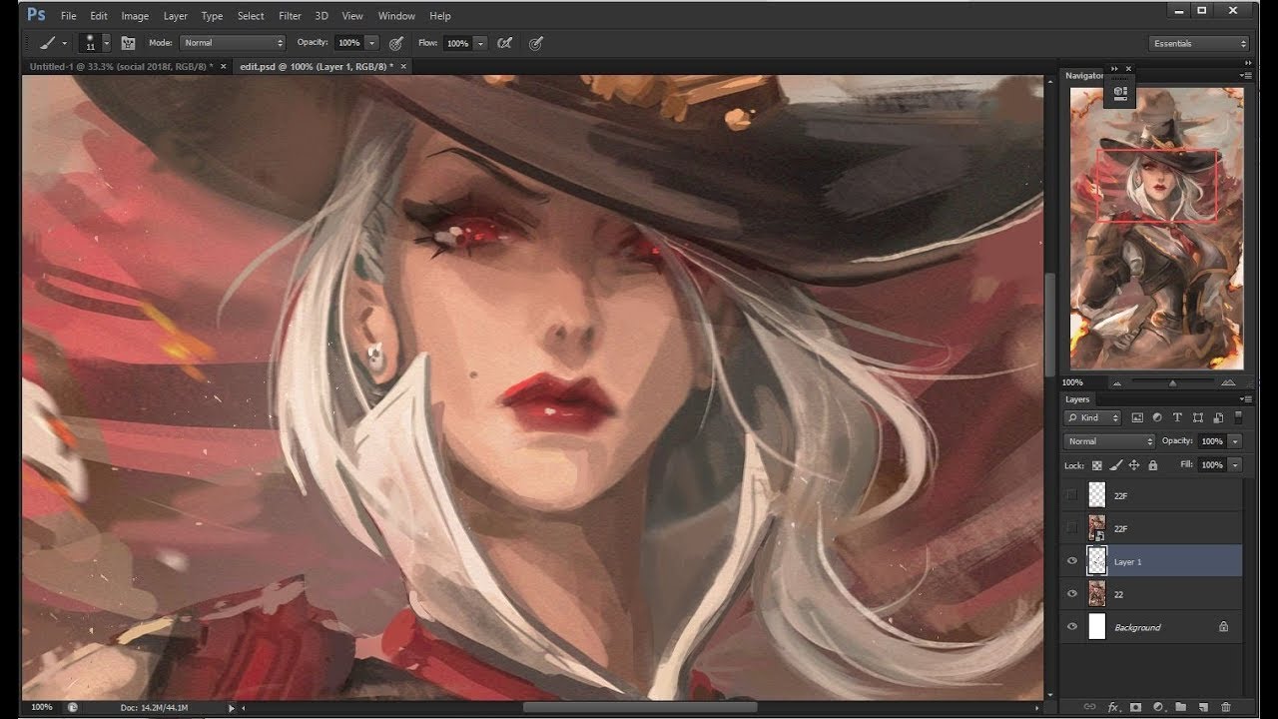Viewport: 1278px width, 719px height.
Task: Click the brush Flow percentage field
Action: tap(457, 43)
